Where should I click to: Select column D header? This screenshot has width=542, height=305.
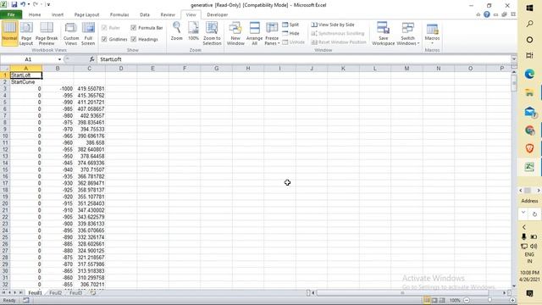point(121,69)
